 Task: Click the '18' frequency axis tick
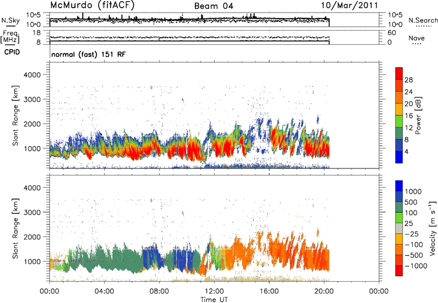(x=37, y=33)
